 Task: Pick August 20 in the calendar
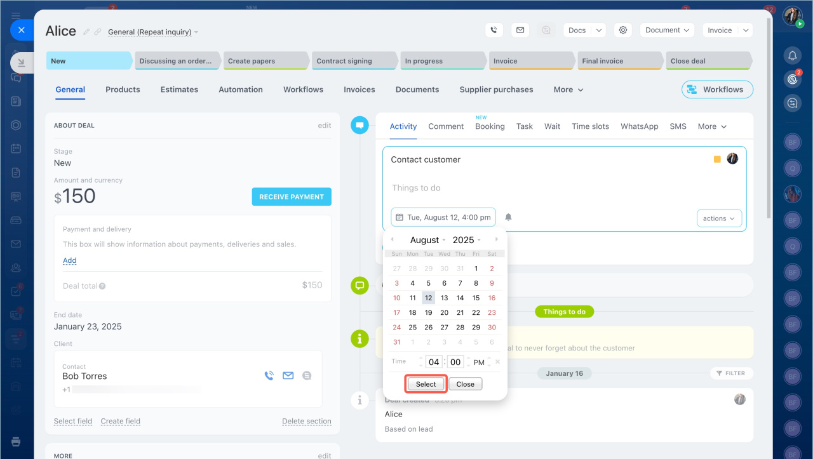444,312
